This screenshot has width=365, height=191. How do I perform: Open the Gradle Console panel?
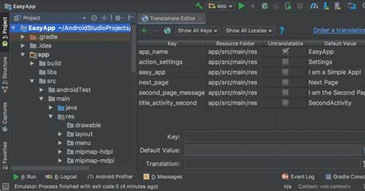345,177
